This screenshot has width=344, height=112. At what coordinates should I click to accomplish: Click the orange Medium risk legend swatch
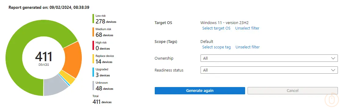coord(93,32)
